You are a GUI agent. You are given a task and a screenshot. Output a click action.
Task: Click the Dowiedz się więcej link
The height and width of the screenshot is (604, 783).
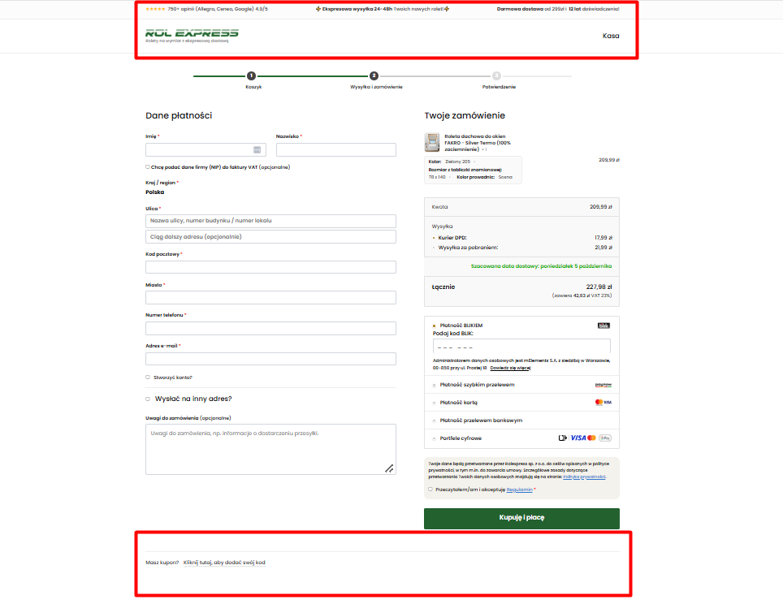click(x=510, y=368)
